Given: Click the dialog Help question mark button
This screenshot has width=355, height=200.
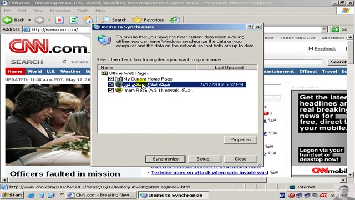Looking at the screenshot, I should (250, 27).
